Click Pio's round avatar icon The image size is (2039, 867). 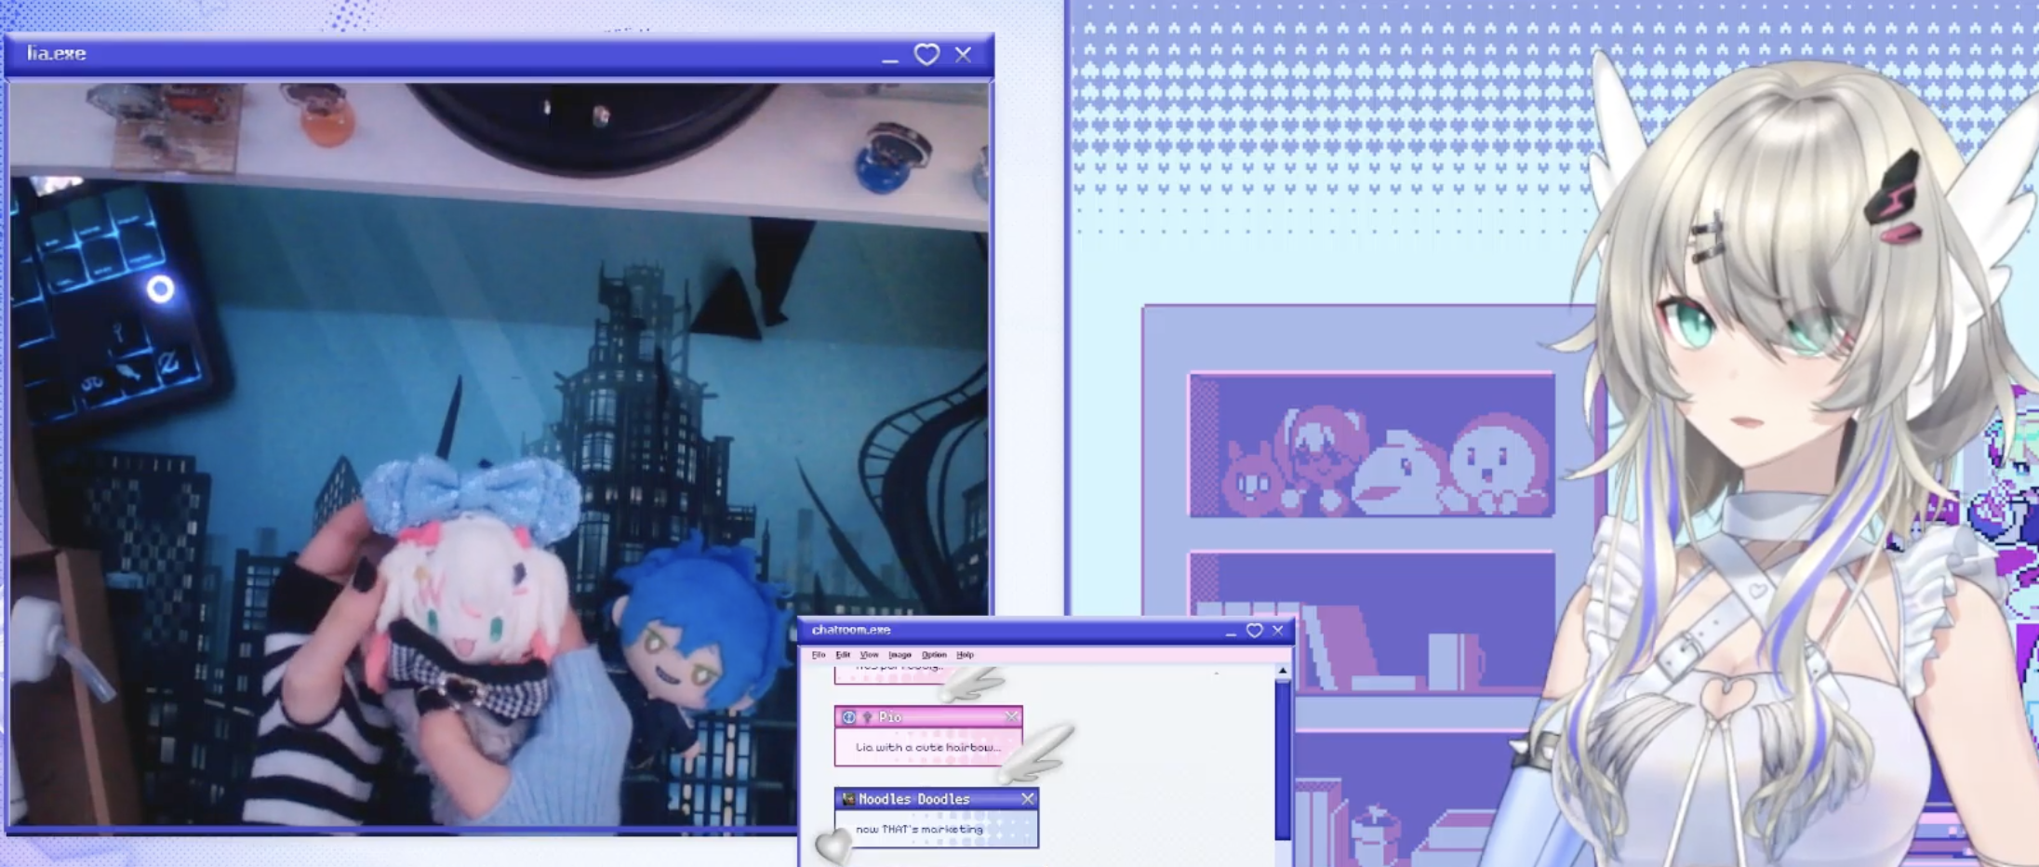pos(848,717)
